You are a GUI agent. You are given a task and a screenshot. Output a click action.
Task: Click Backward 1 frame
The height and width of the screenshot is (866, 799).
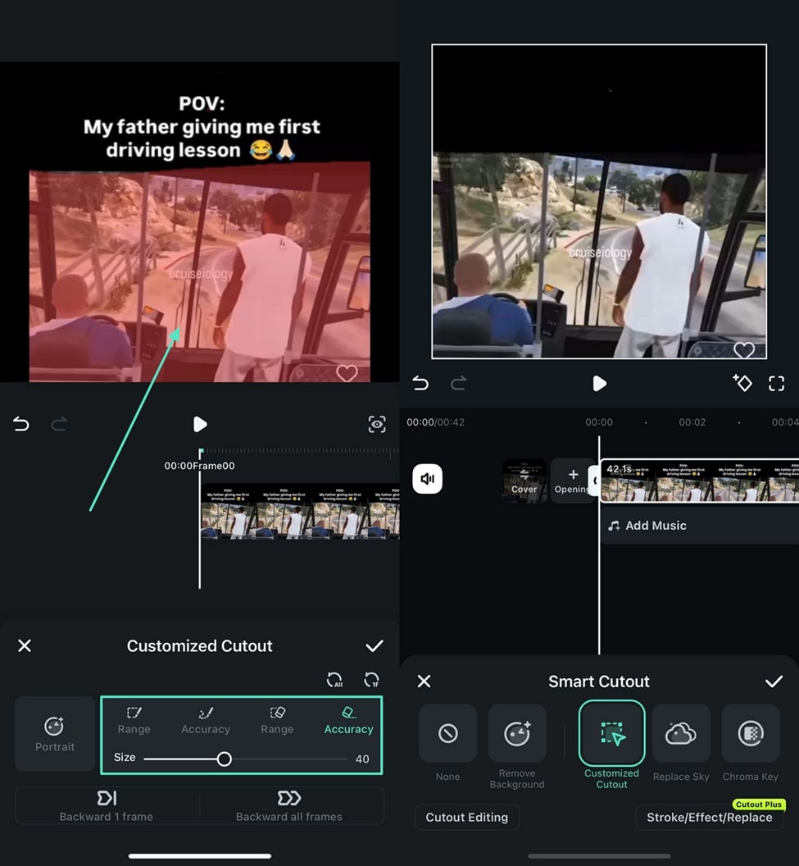click(x=107, y=806)
